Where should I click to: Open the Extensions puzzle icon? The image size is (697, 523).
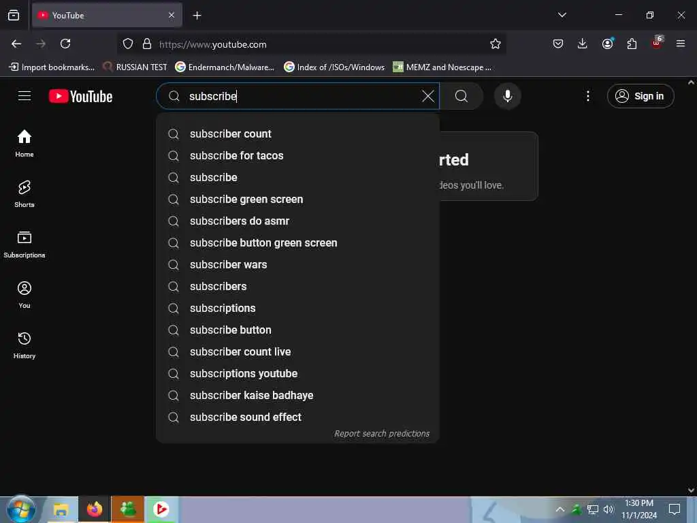pos(632,44)
